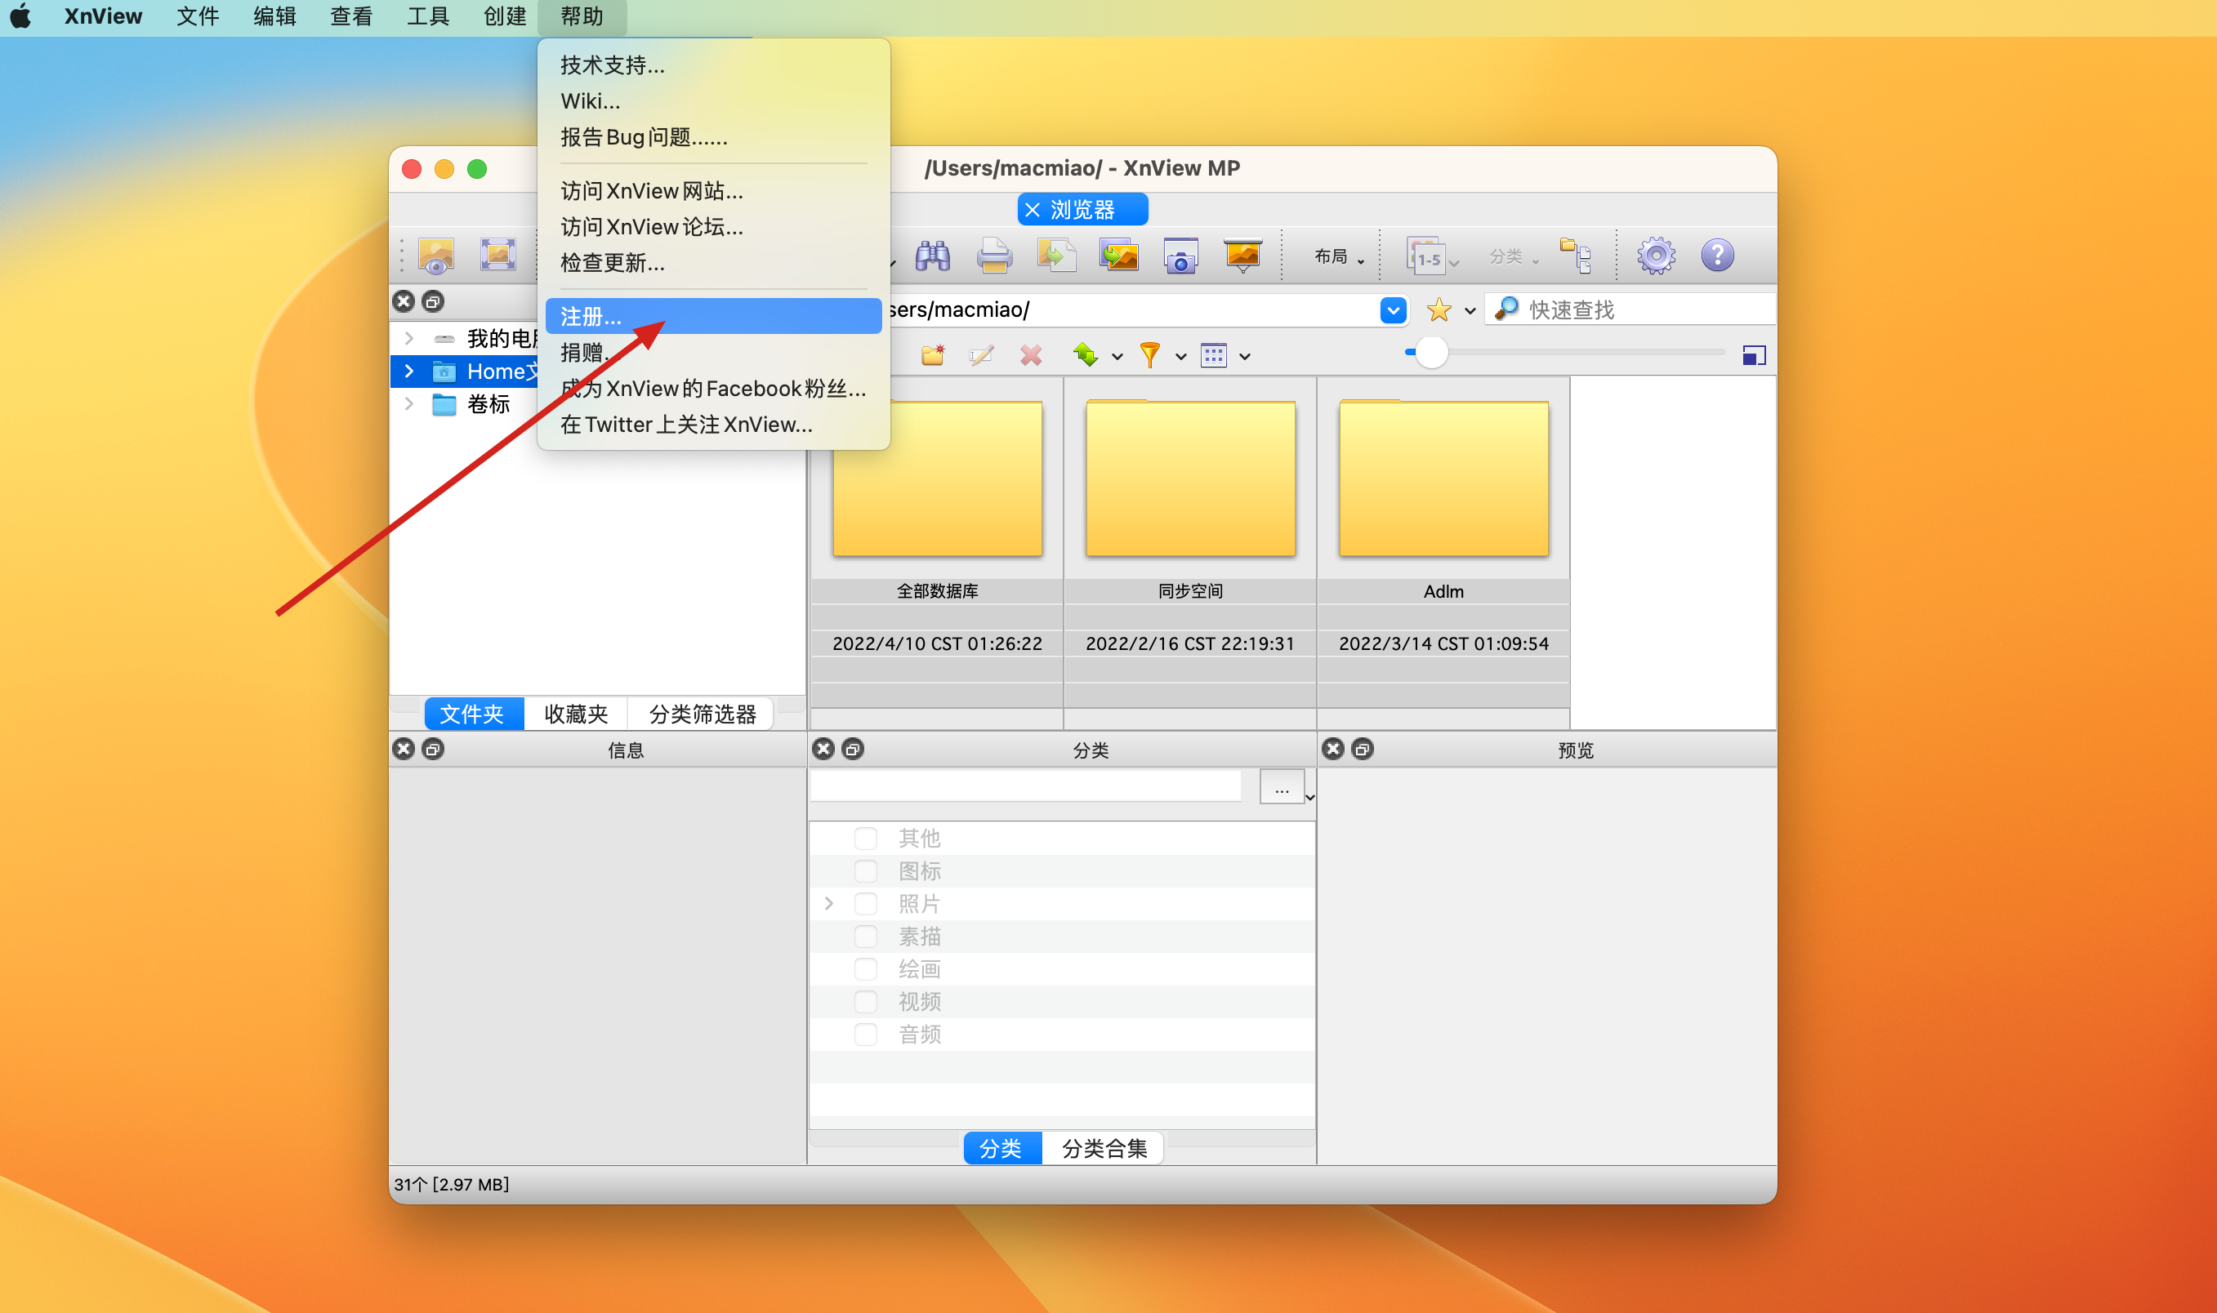Expand the Home folder tree node

click(x=409, y=371)
